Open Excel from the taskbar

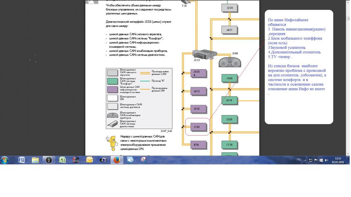click(62, 160)
